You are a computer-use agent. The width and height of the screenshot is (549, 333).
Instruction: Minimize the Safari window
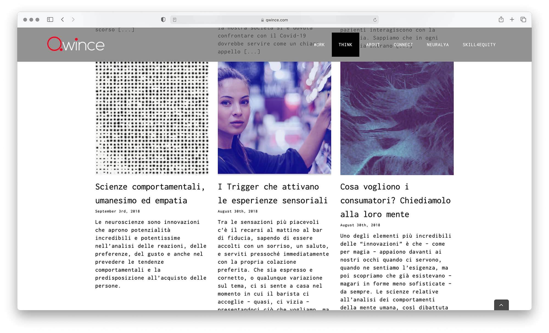click(x=31, y=20)
